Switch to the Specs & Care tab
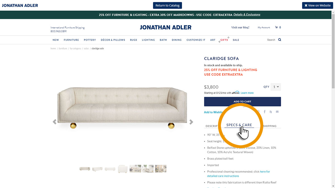335x188 pixels. [x=239, y=125]
